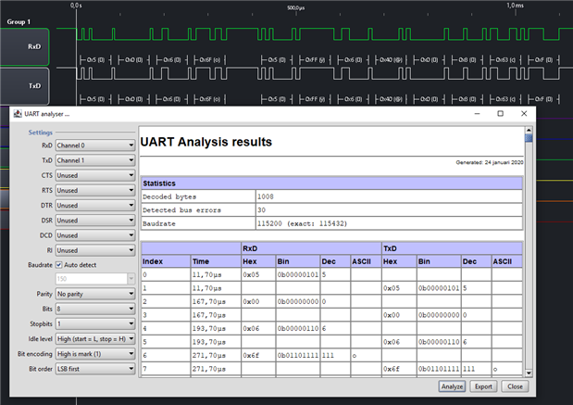Select the TxD channel label

click(x=34, y=83)
